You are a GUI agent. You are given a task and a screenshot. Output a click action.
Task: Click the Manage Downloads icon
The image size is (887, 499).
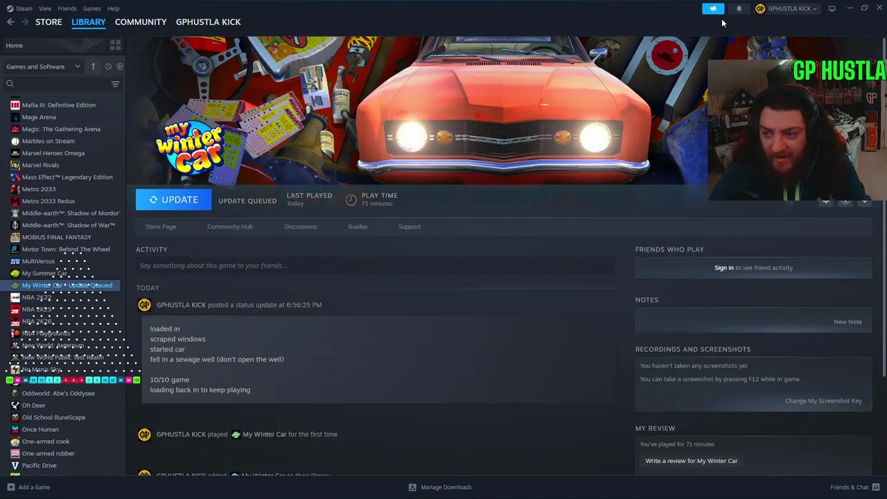tap(412, 487)
